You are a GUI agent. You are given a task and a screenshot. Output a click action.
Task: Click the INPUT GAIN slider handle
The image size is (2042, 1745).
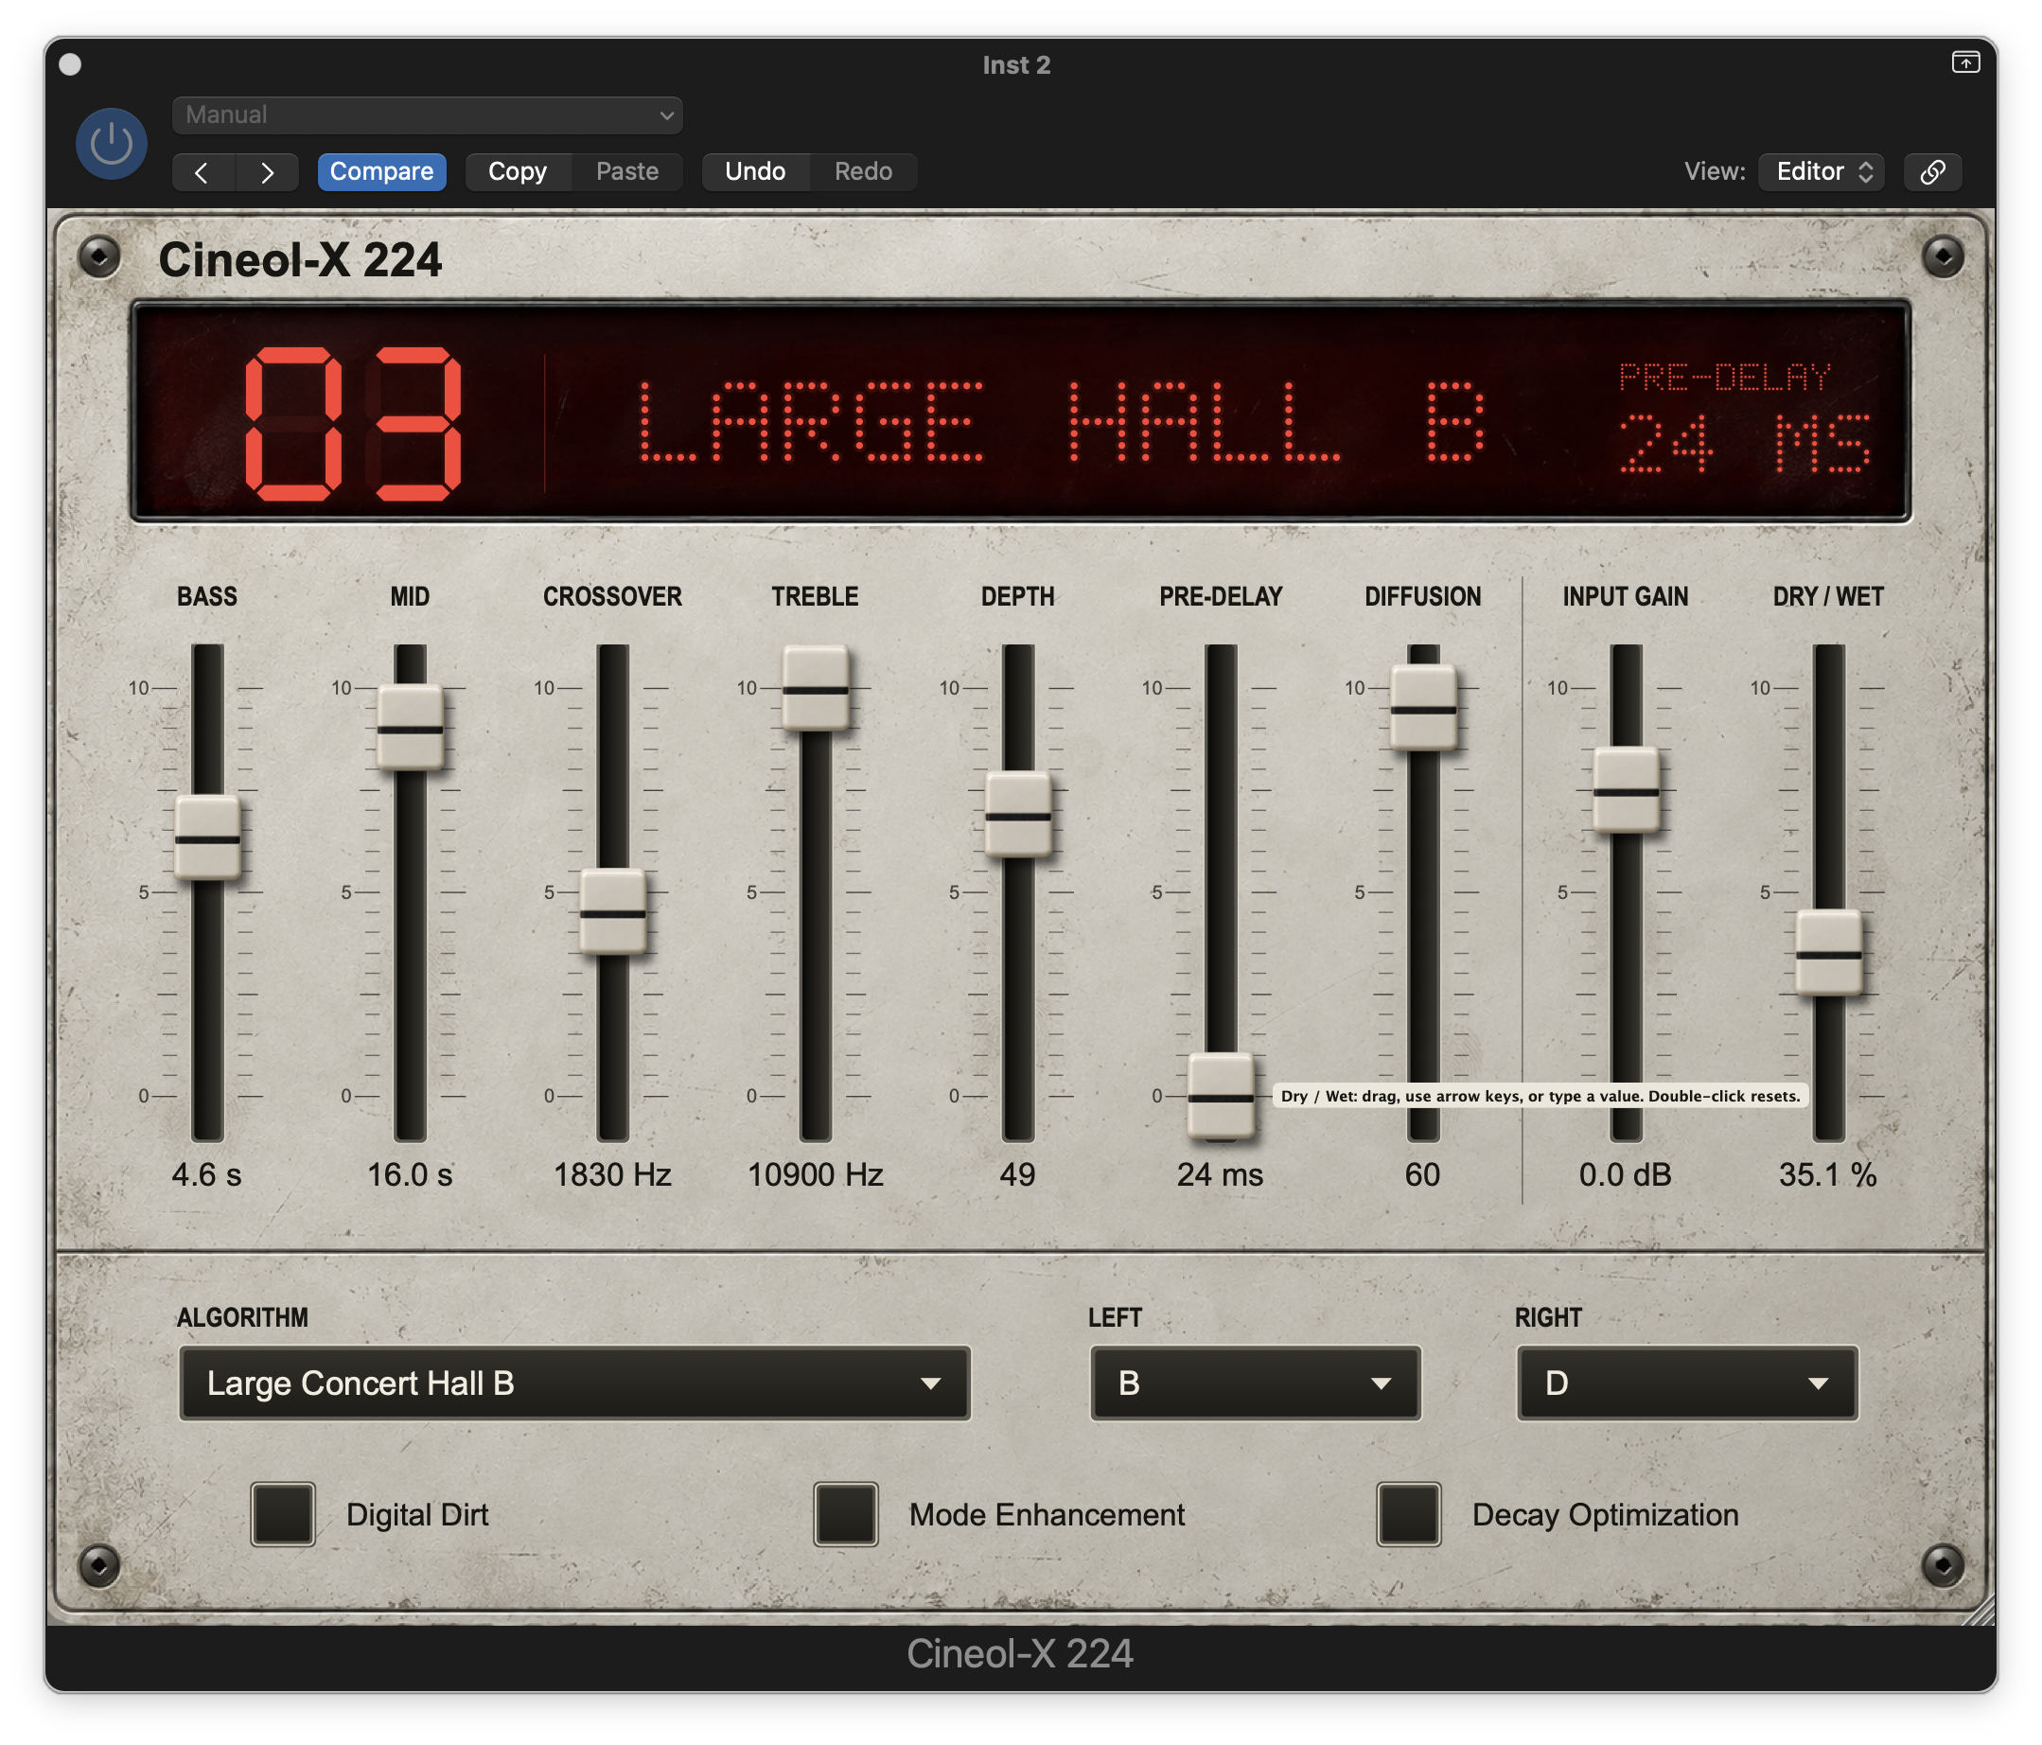(1626, 791)
